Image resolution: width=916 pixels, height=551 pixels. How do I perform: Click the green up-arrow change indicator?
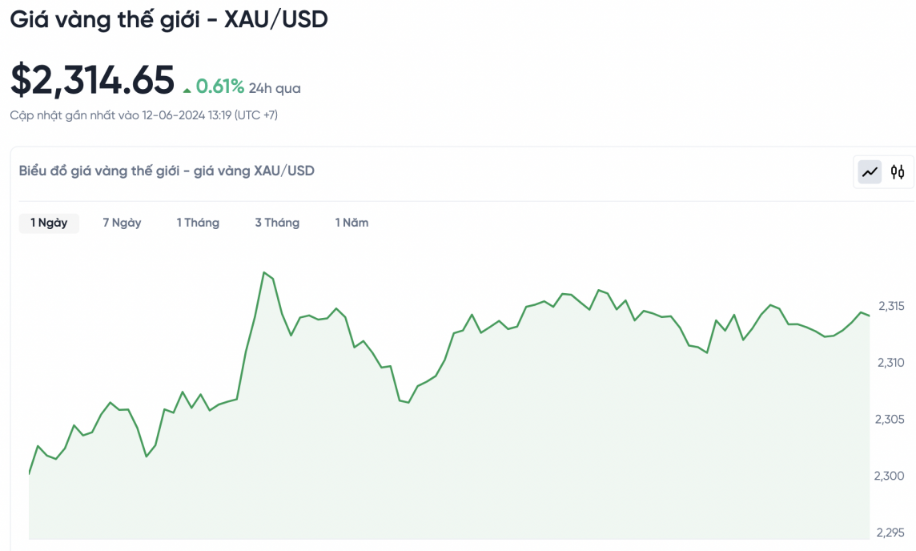(x=187, y=90)
